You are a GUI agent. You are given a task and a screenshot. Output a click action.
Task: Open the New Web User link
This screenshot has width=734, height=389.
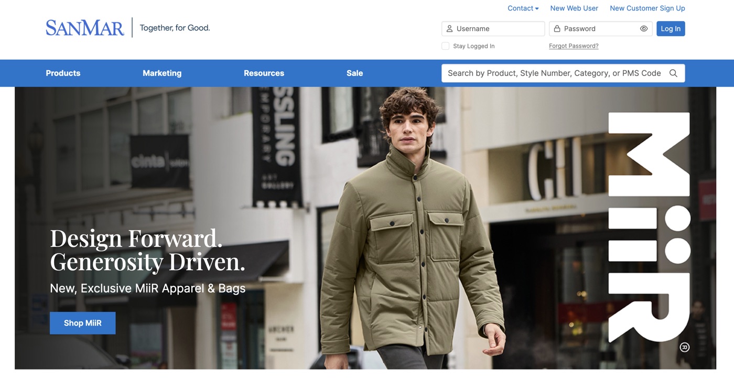tap(574, 8)
